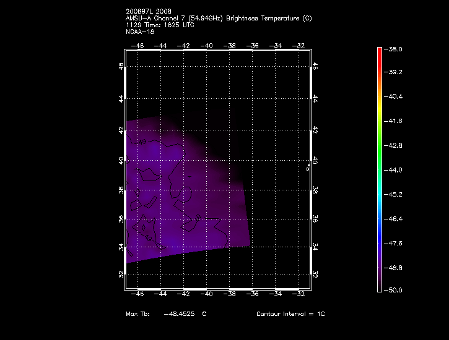Click the colorbar's red top section

coord(379,56)
